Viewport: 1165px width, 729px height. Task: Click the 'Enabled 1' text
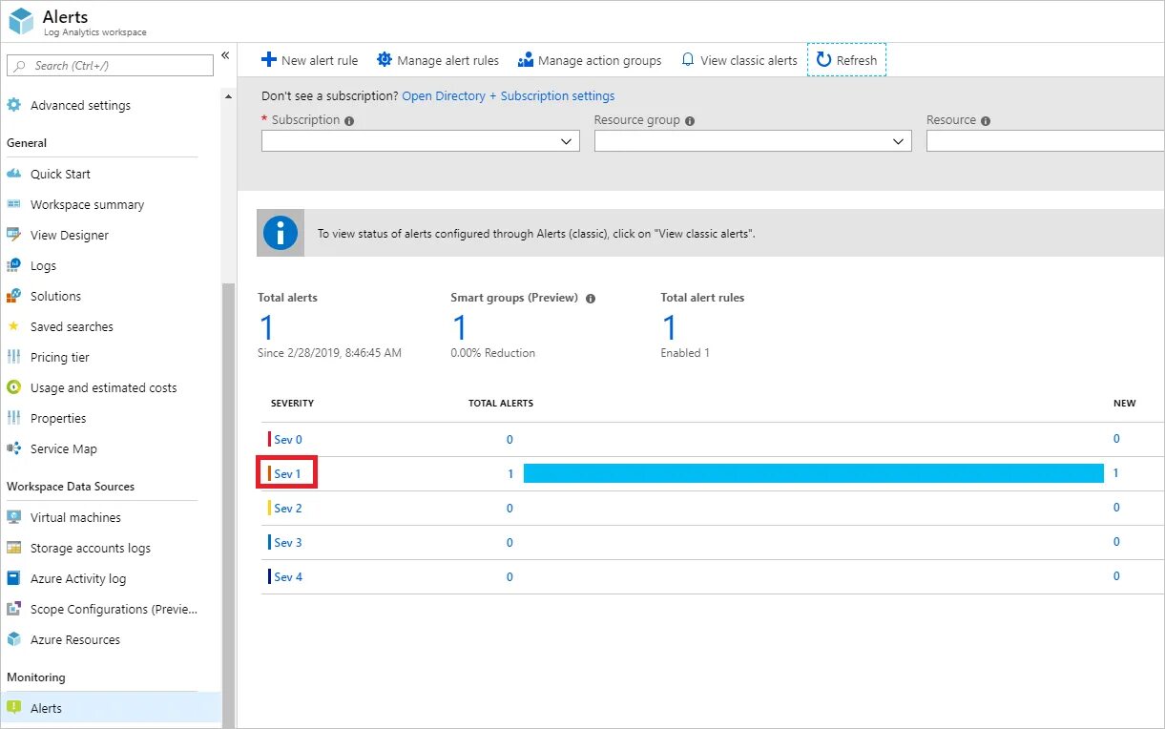pyautogui.click(x=685, y=353)
